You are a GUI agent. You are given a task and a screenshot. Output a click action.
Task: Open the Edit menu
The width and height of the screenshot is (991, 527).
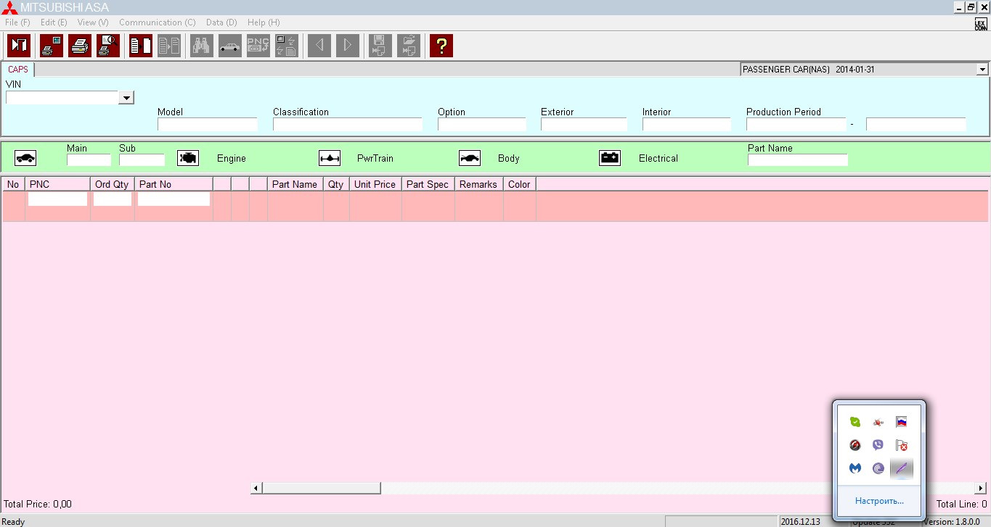click(54, 22)
